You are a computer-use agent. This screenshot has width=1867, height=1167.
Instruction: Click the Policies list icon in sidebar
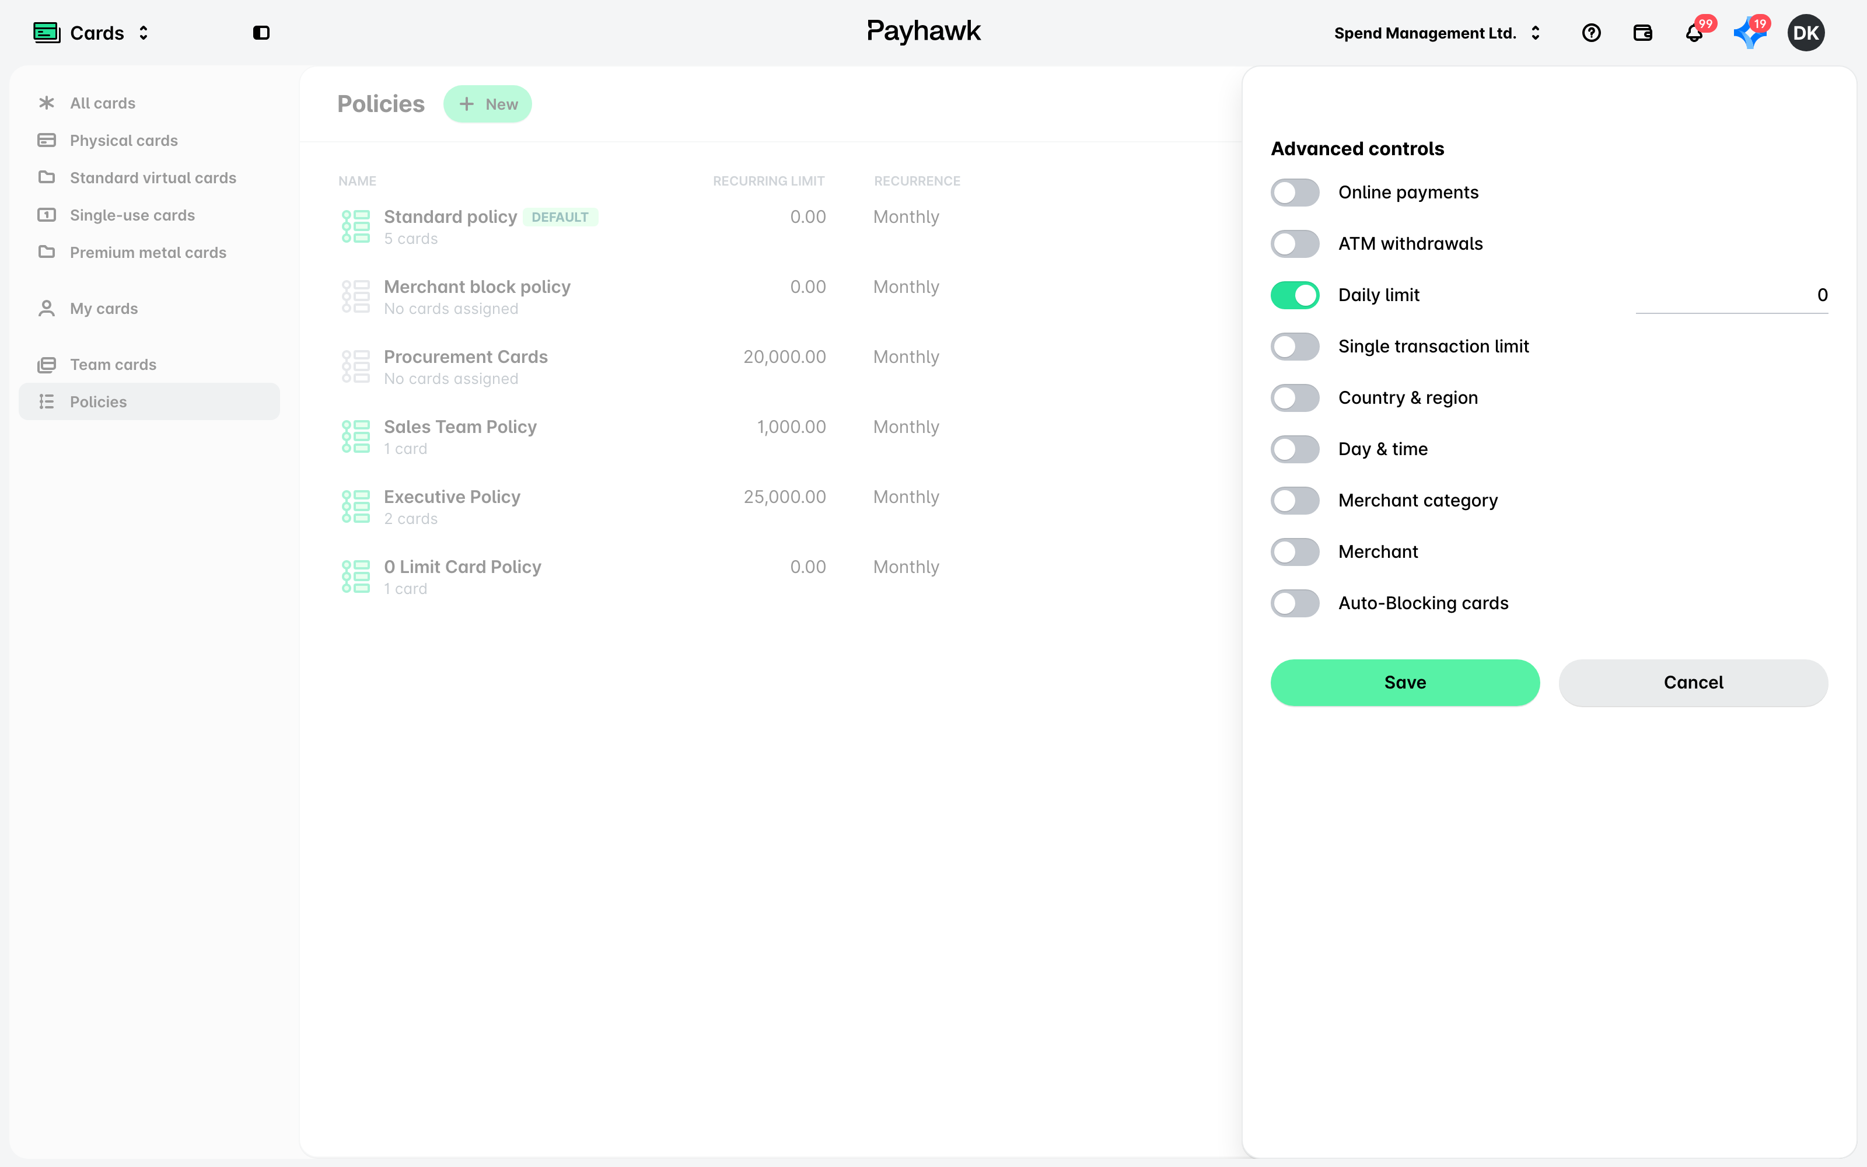[46, 401]
